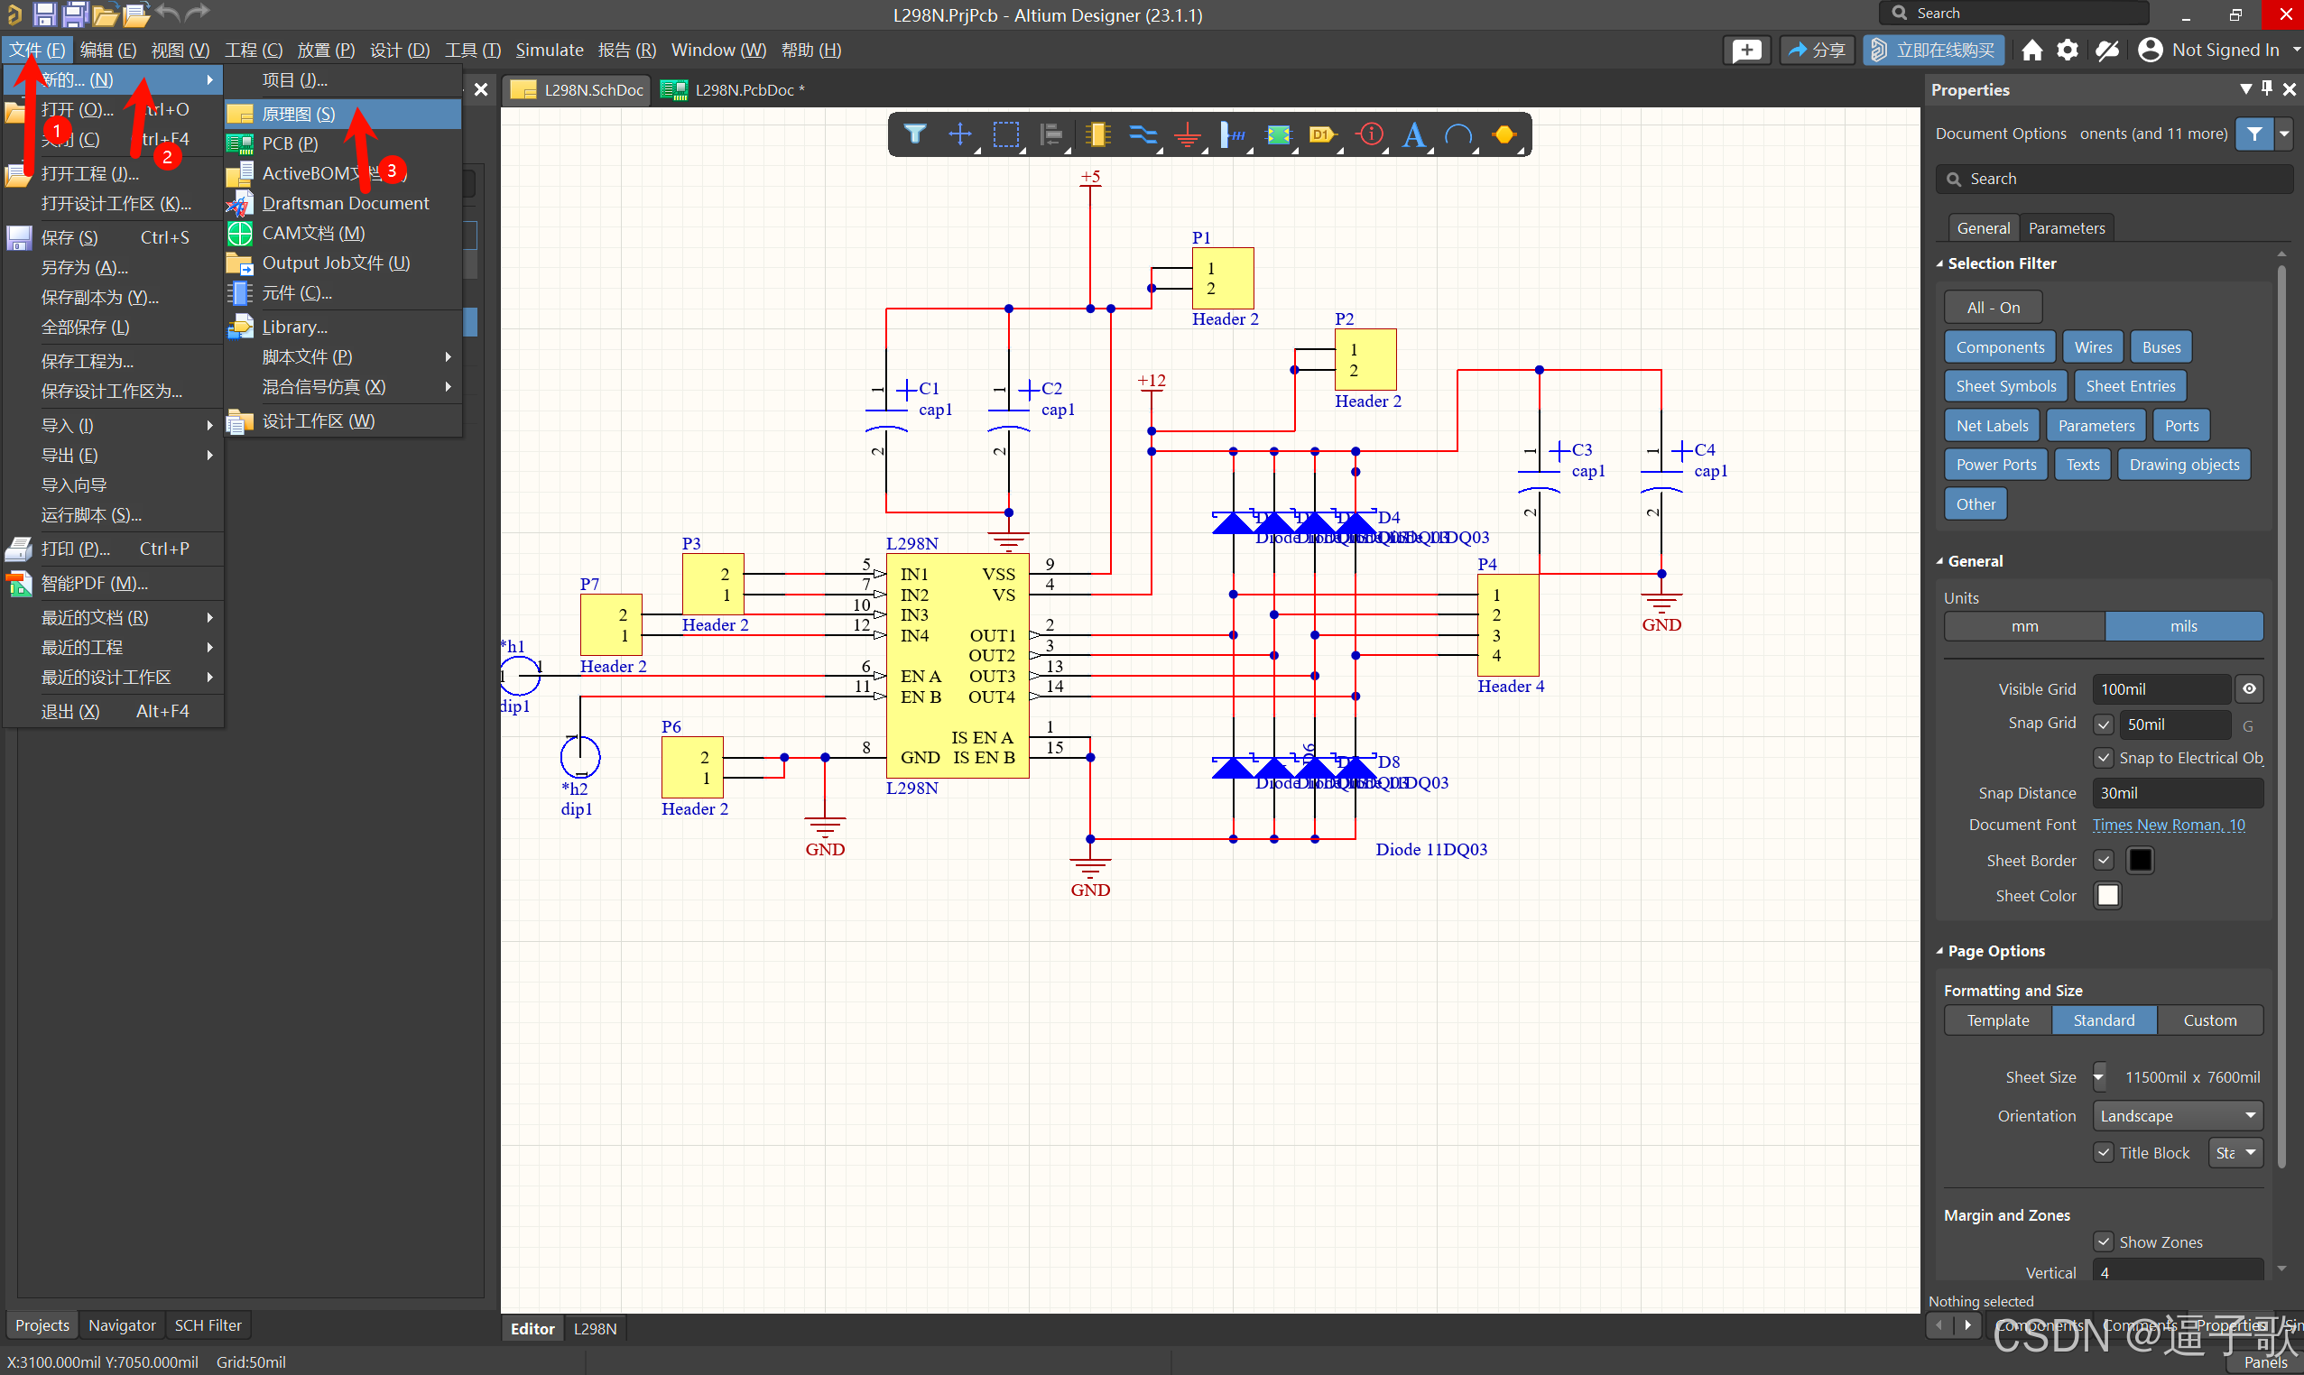
Task: Choose PCB from the New submenu
Action: (x=290, y=143)
